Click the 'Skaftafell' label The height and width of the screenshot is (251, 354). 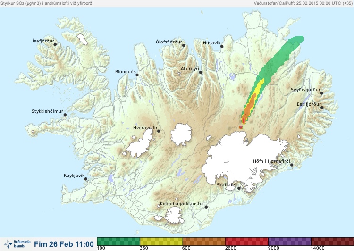227,185
